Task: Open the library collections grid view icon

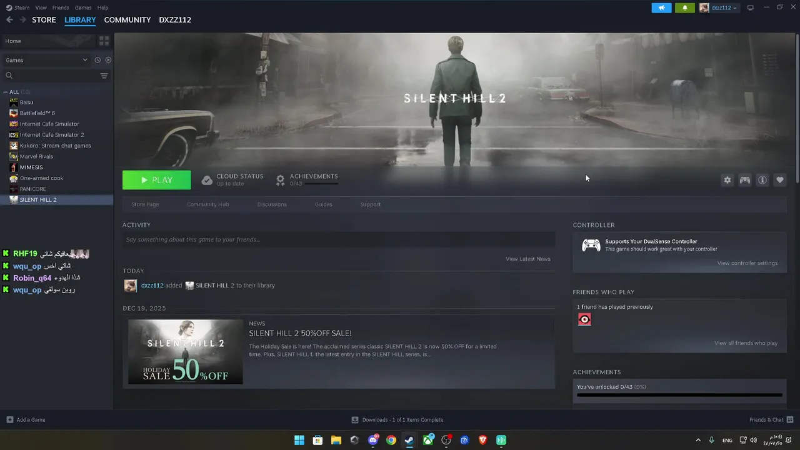Action: 104,41
